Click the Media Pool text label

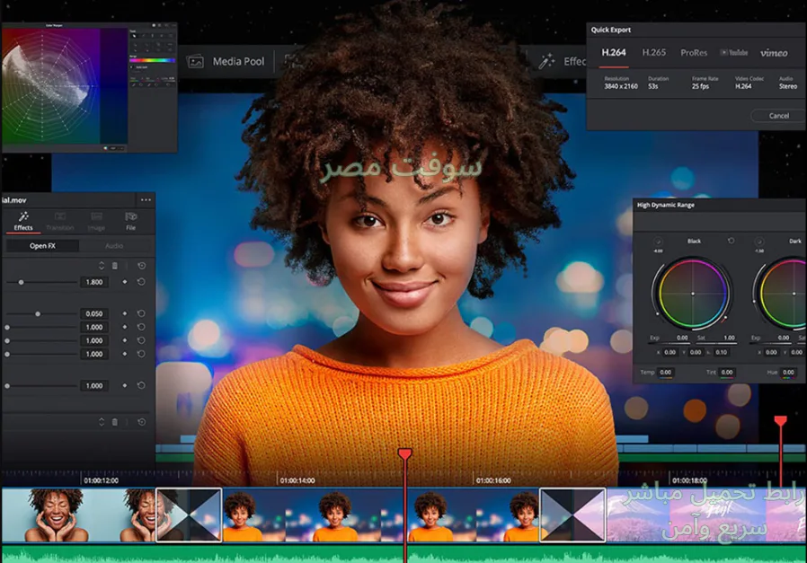[x=238, y=62]
